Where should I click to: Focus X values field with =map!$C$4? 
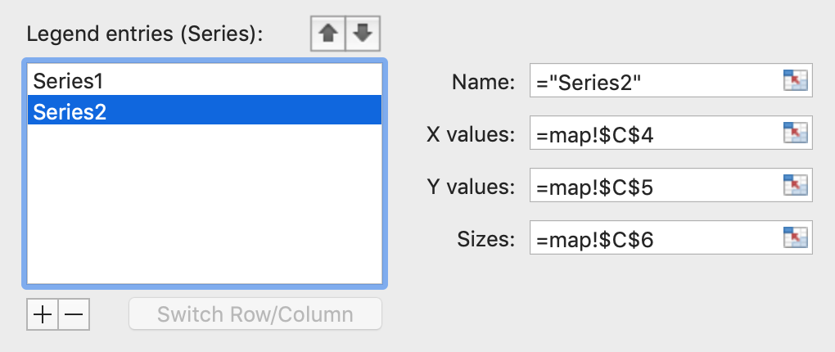pyautogui.click(x=655, y=133)
